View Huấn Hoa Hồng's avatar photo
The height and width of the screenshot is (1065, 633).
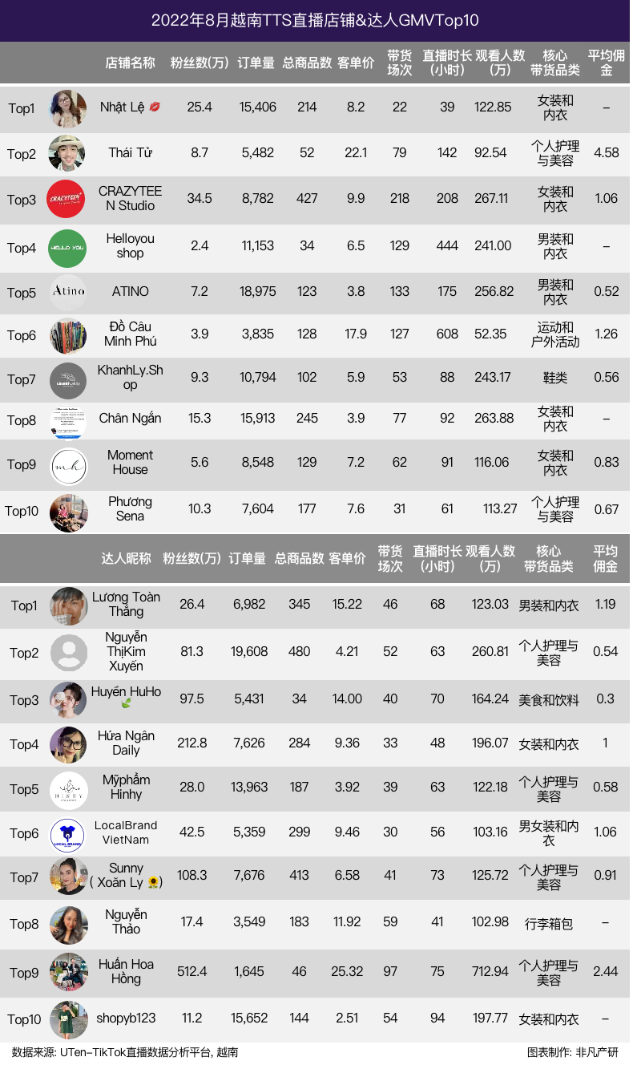pyautogui.click(x=68, y=972)
